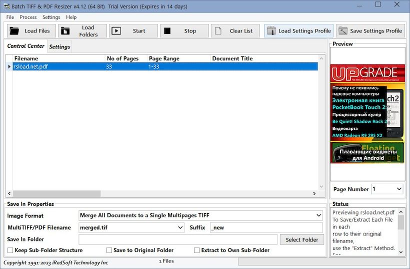
Task: Click the file list scroll-left arrow
Action: tap(9, 193)
